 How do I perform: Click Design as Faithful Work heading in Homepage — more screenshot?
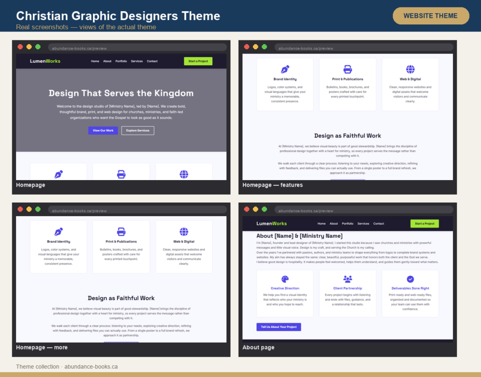pos(121,298)
